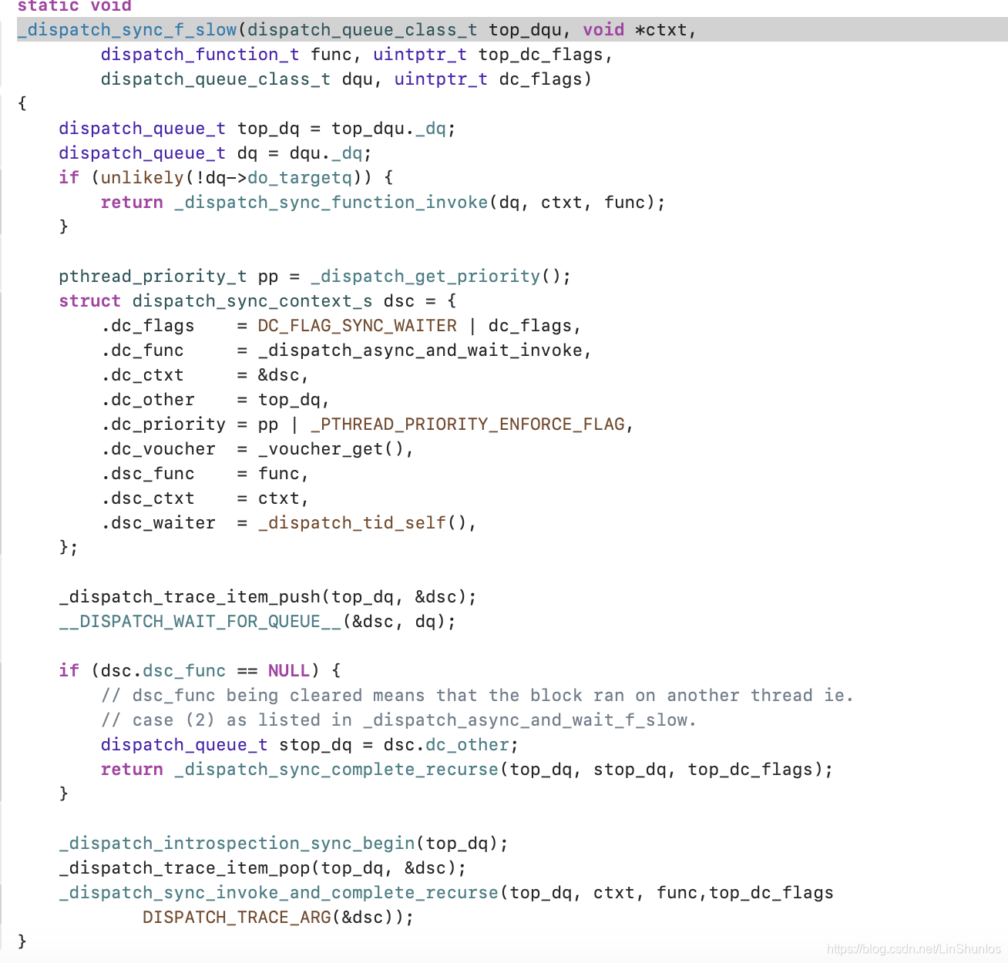Click do_targetq member in if condition
Screen dimensions: 1008x963
click(300, 178)
